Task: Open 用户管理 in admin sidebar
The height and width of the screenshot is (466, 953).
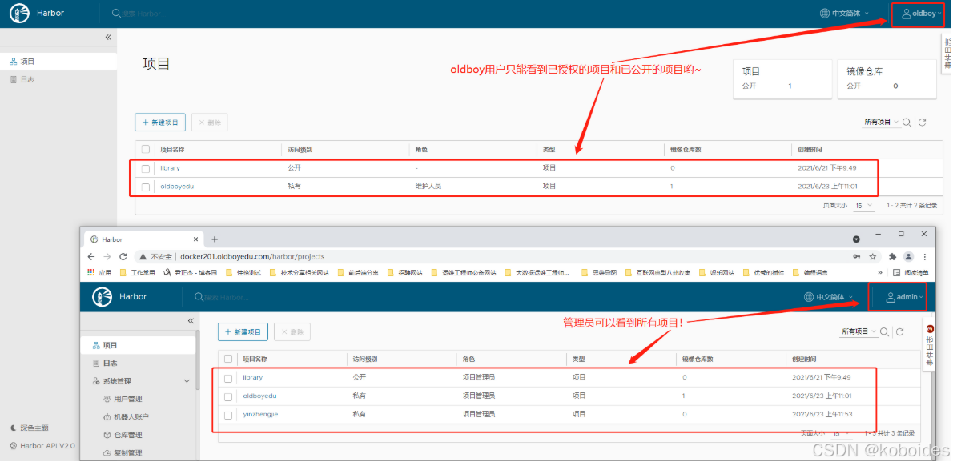Action: [123, 400]
